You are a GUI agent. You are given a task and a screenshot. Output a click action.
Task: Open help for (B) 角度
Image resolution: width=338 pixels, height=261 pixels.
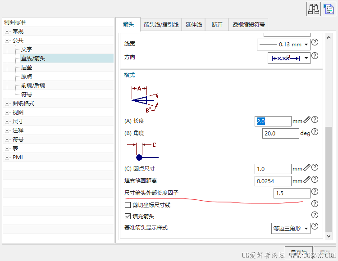[x=315, y=132]
